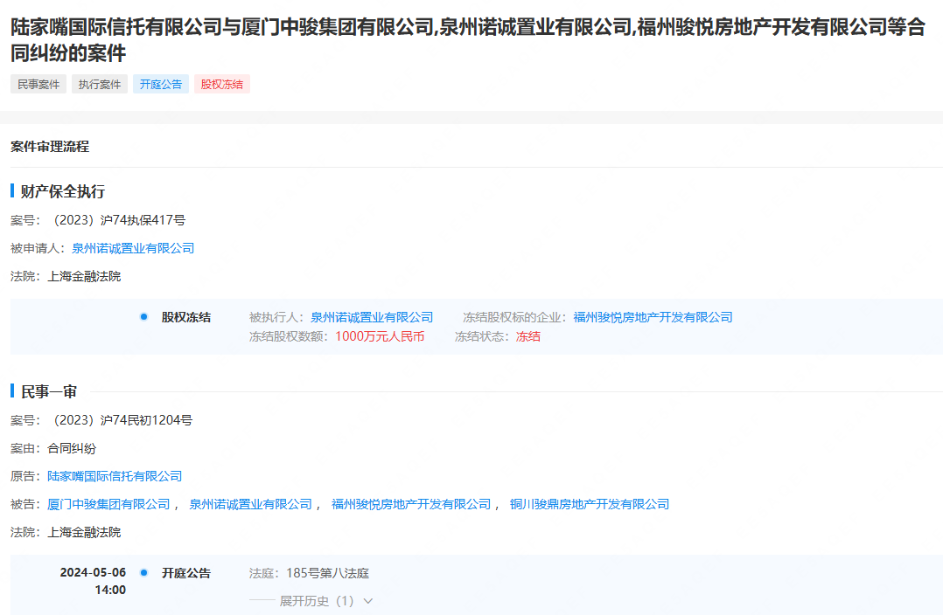Open 福州骏悦房地产开发有限公司 under 冻结股权标的的企业
This screenshot has height=615, width=943.
click(x=653, y=317)
